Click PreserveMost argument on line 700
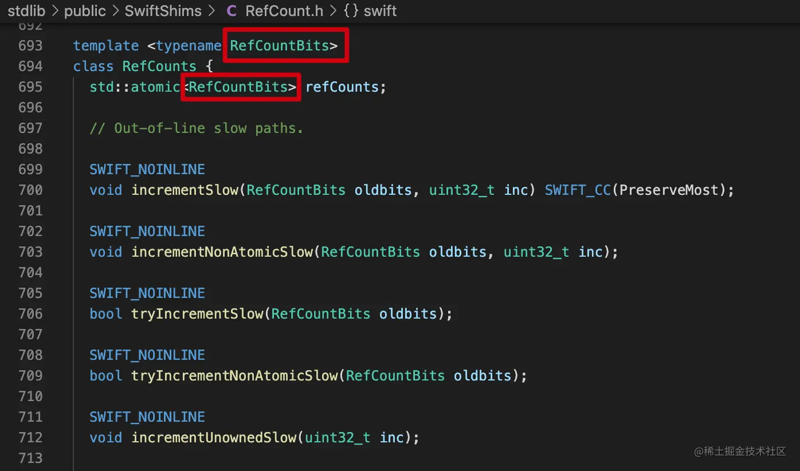The height and width of the screenshot is (471, 800). pos(668,190)
